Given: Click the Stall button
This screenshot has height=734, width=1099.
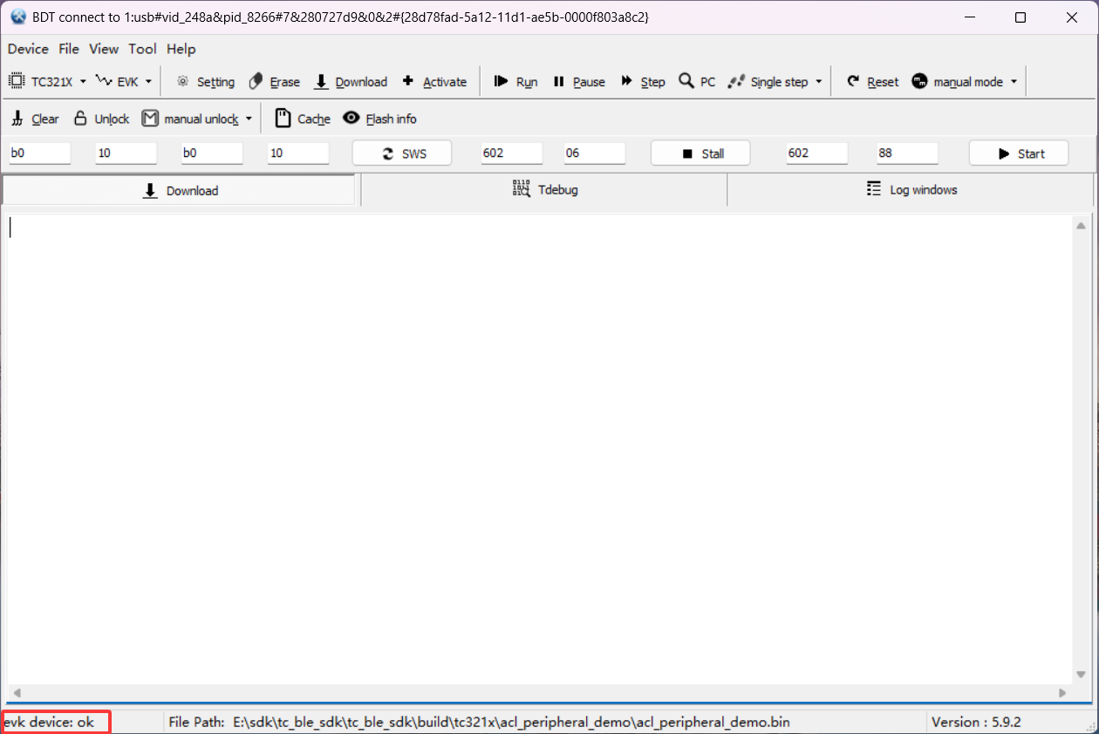Looking at the screenshot, I should tap(700, 153).
